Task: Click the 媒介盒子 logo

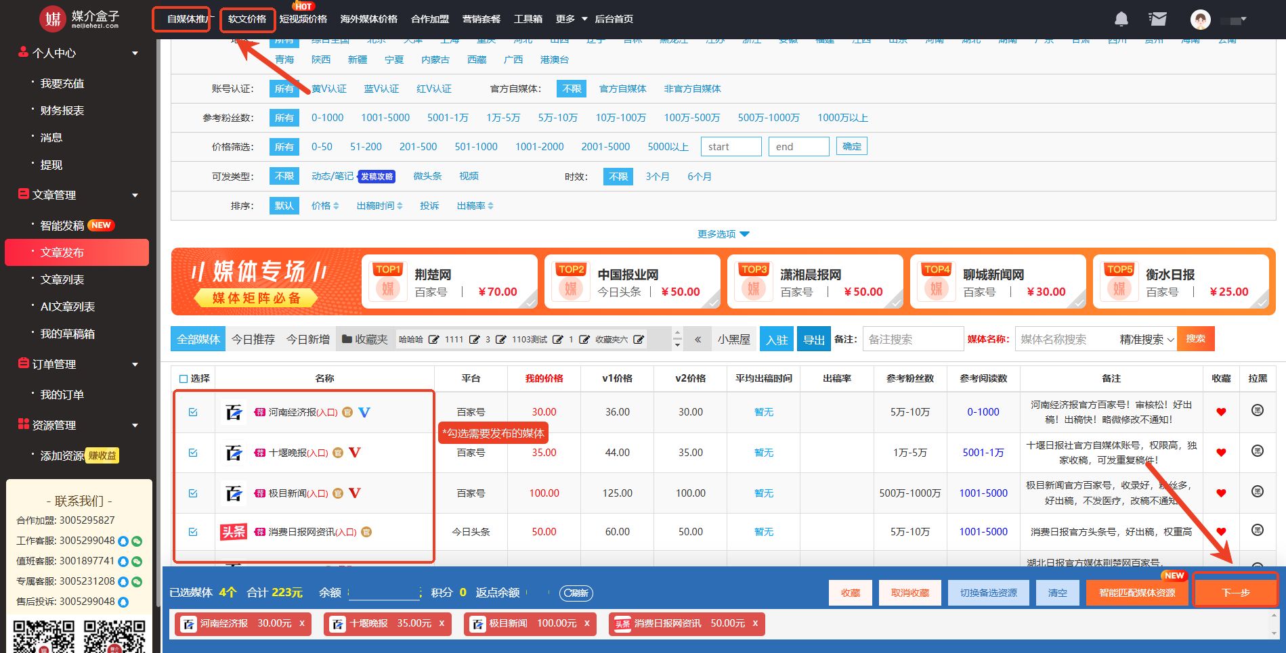Action: click(x=79, y=19)
